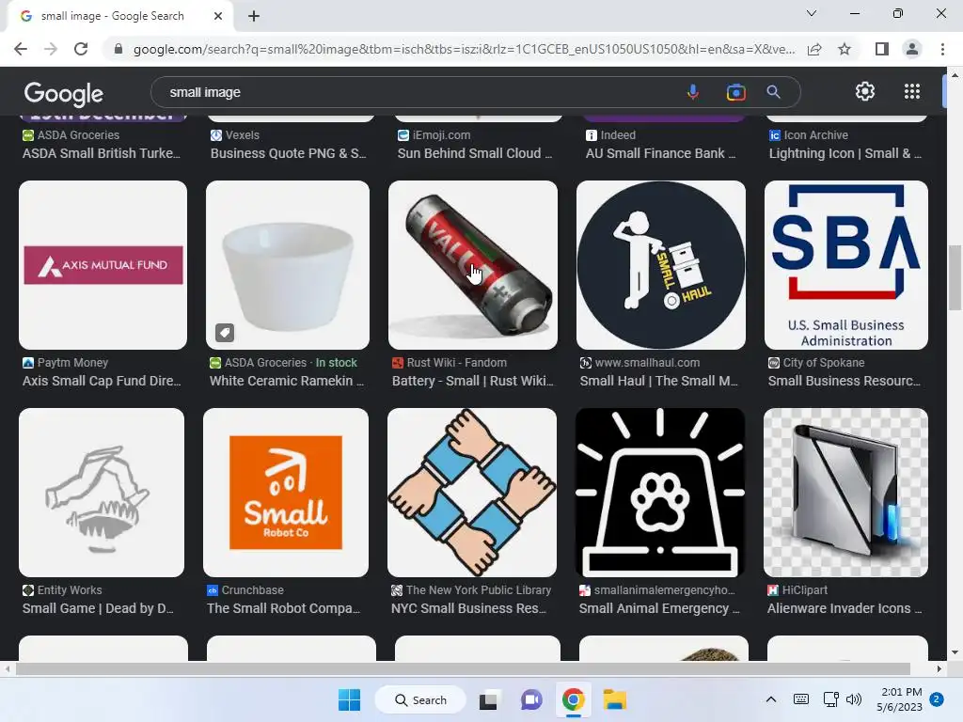Open a new browser tab
963x722 pixels.
254,16
